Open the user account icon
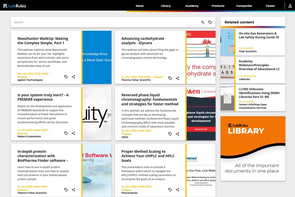295x197 pixels. tap(290, 6)
